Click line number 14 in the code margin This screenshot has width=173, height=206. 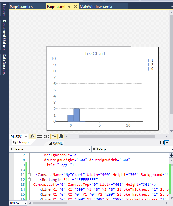pos(23,189)
